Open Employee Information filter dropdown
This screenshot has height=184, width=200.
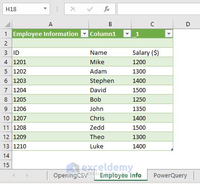[x=84, y=34]
